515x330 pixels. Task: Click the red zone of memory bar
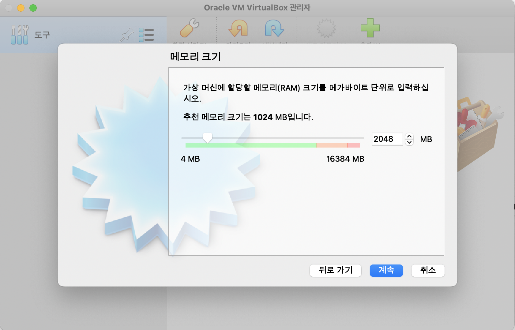coord(354,145)
